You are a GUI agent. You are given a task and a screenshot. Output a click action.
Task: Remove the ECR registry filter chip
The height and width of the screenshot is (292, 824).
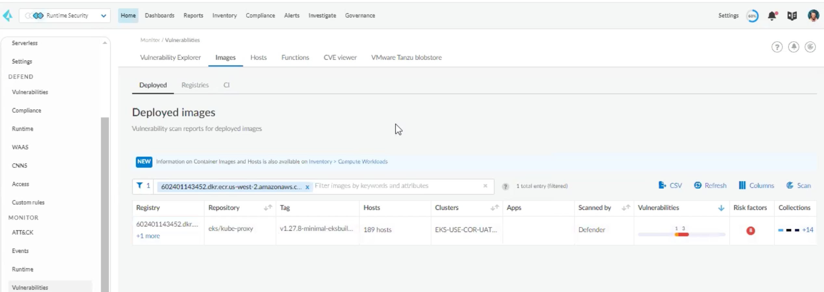307,187
